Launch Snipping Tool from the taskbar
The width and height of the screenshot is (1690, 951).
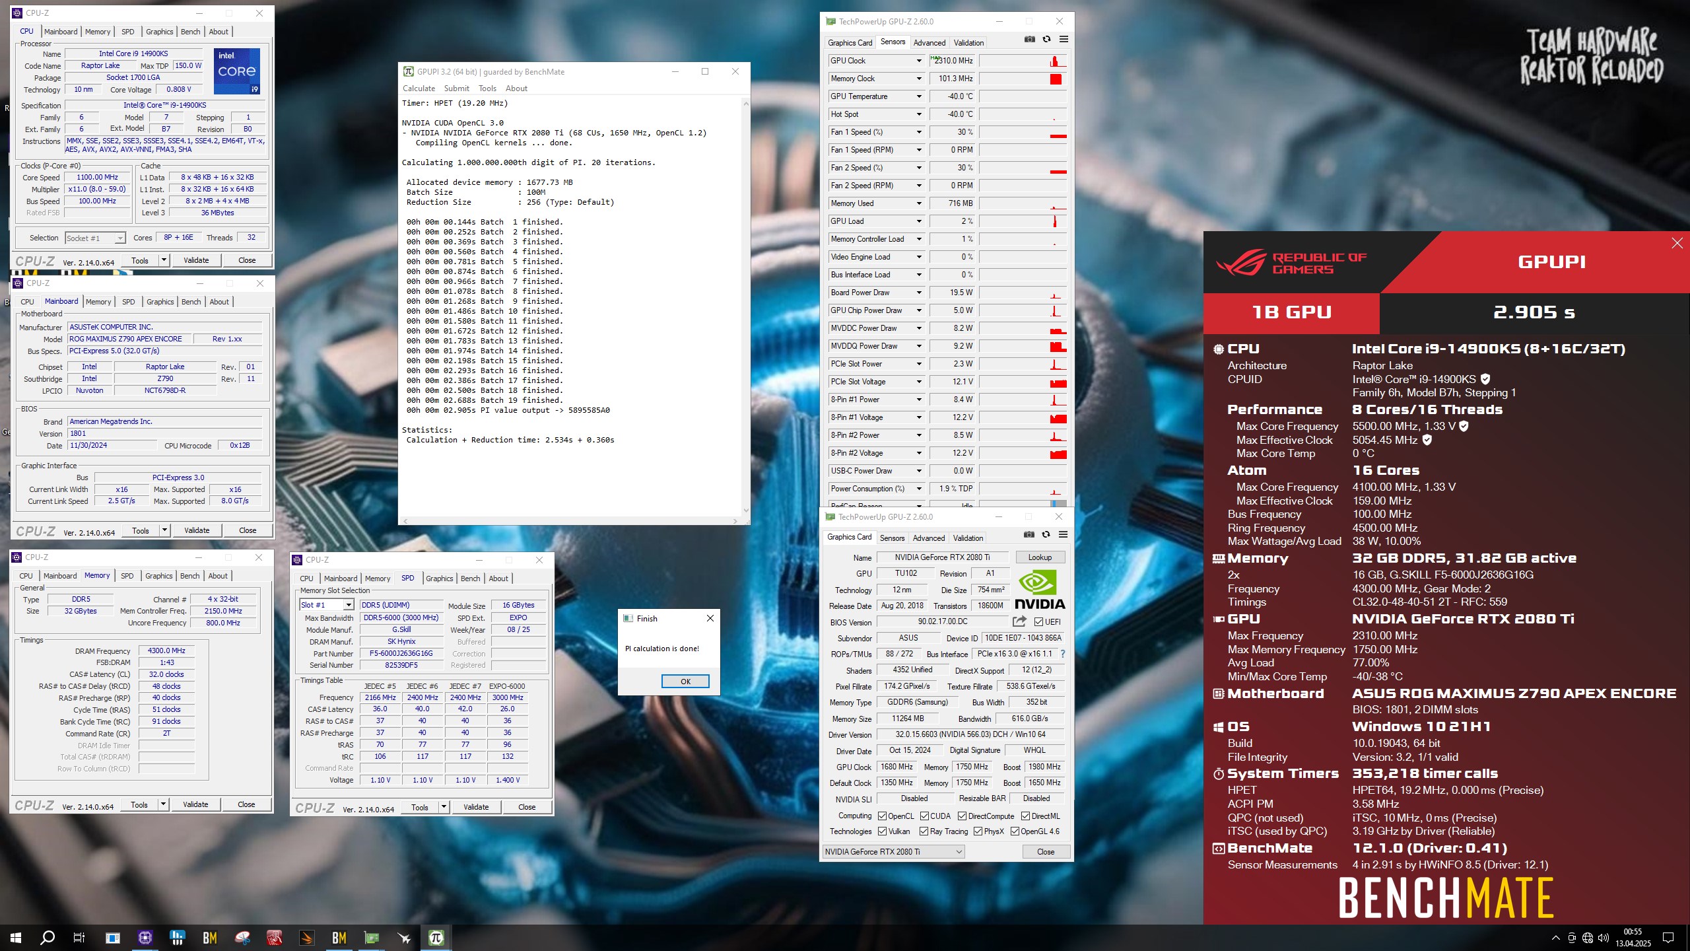tap(242, 937)
